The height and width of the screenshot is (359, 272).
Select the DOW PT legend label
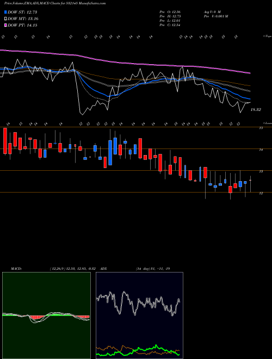pyautogui.click(x=22, y=26)
